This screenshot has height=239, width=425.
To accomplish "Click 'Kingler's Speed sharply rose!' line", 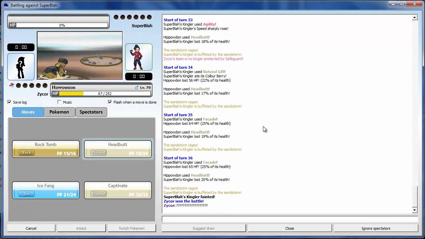I will [196, 29].
